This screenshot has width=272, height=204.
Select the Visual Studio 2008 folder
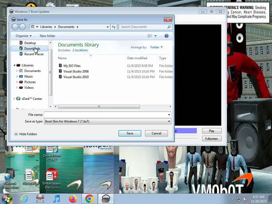pos(76,71)
